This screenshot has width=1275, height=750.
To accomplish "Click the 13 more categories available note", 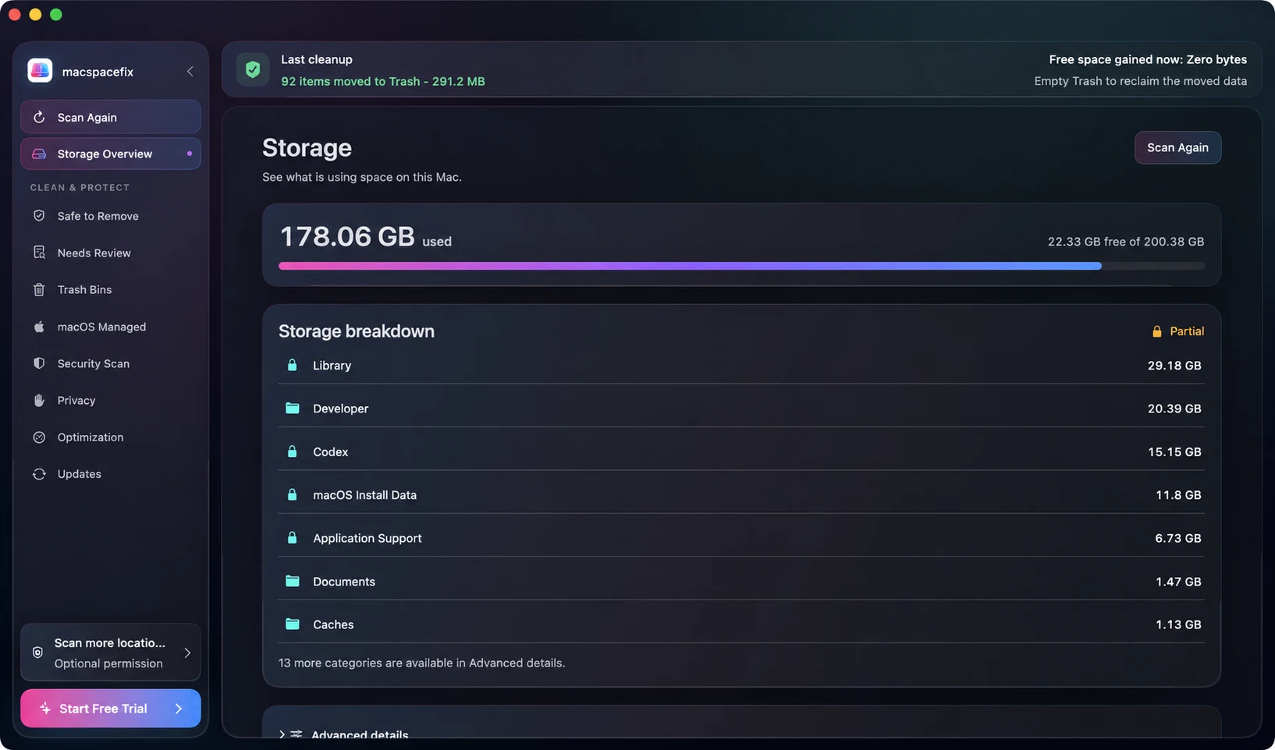I will click(422, 663).
